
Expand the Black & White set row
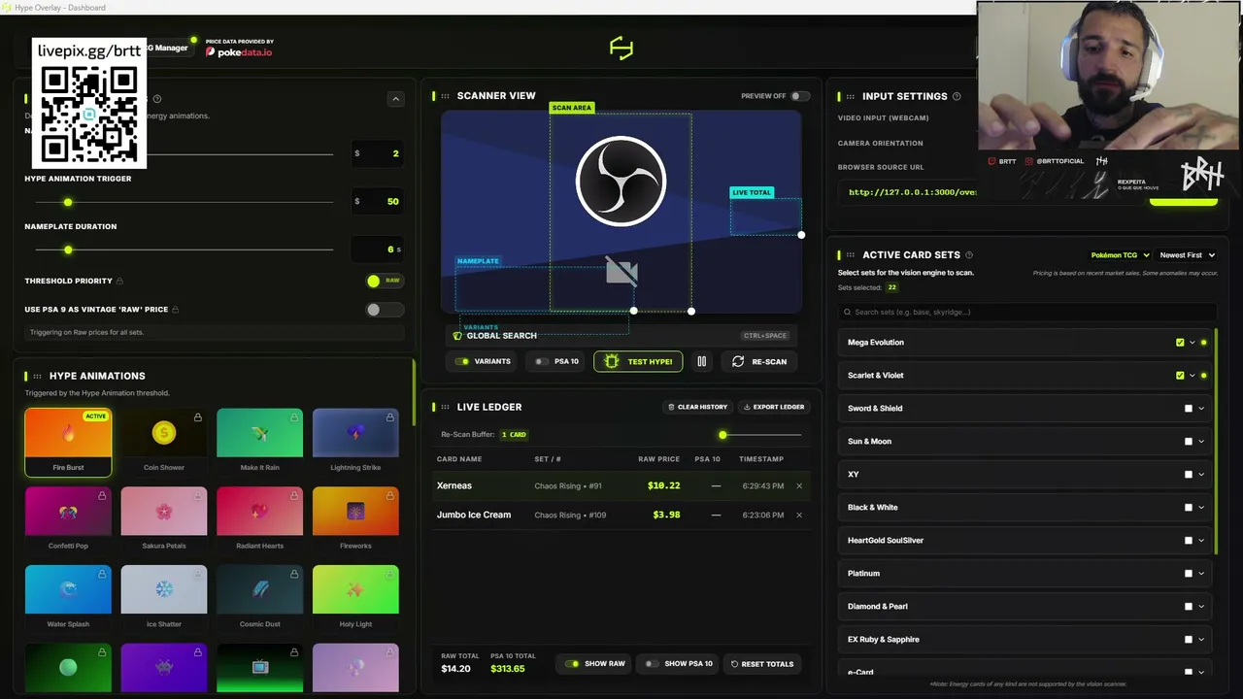(1201, 508)
